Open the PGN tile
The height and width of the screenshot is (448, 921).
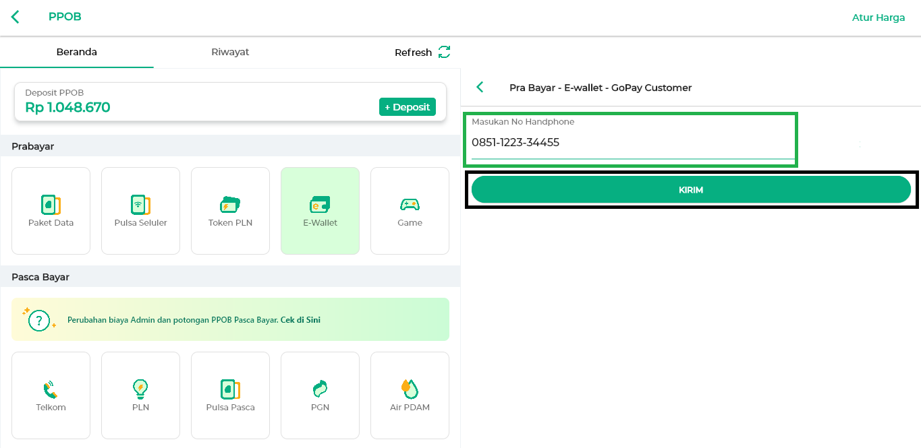(320, 395)
